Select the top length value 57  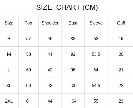pos(29,39)
